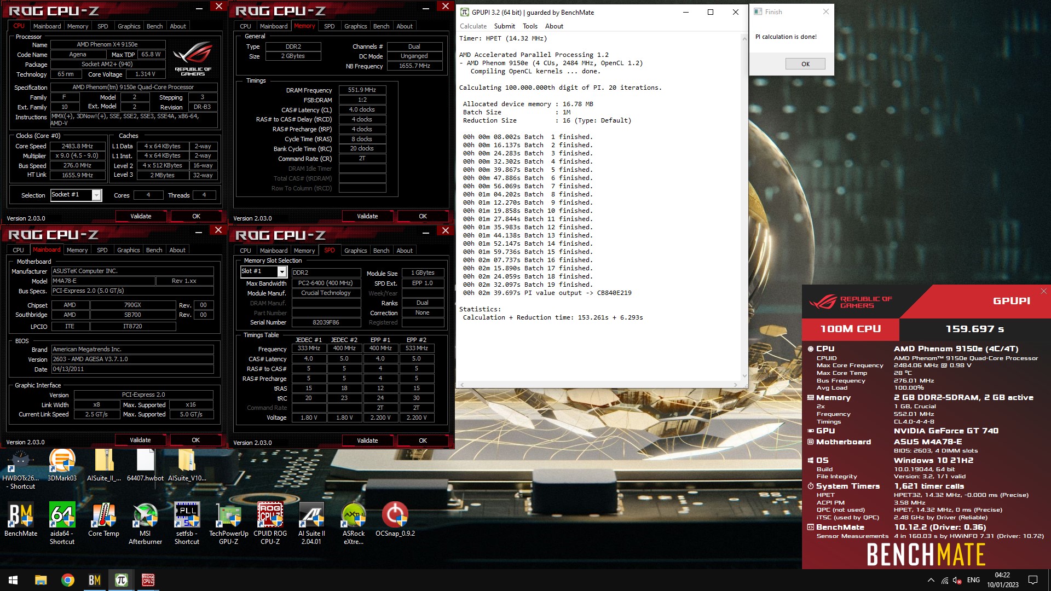Viewport: 1051px width, 591px height.
Task: Open SPD tab in Memory window
Action: (x=329, y=26)
